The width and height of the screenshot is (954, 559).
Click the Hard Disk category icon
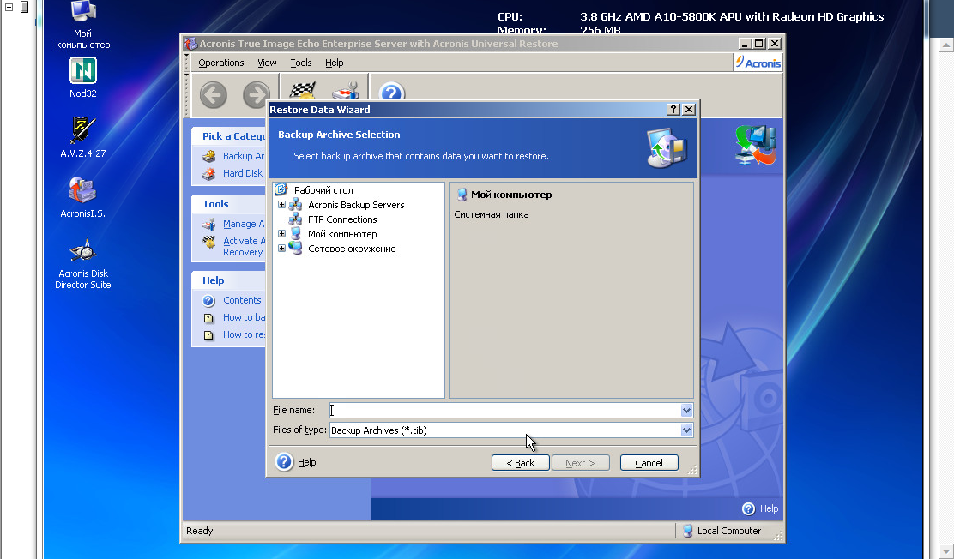(208, 174)
